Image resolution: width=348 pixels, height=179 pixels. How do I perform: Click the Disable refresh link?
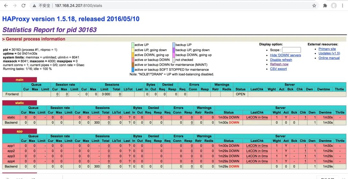(x=281, y=60)
